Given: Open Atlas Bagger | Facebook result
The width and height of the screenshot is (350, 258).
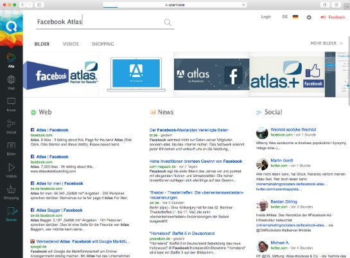Looking at the screenshot, I should coord(59,210).
